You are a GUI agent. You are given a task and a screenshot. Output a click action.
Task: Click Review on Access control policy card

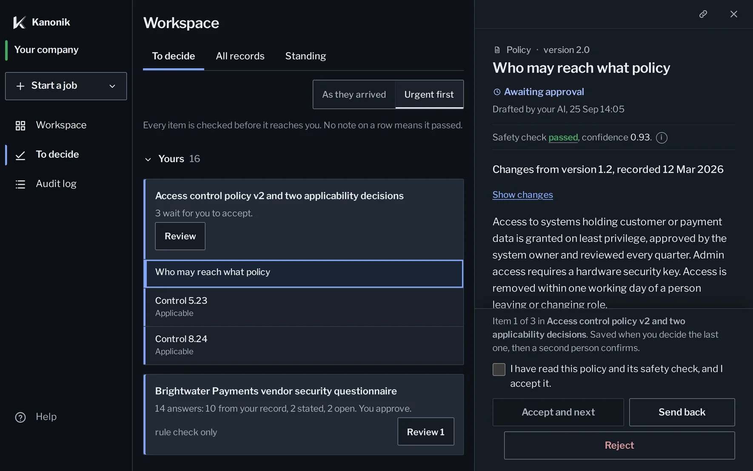coord(180,236)
